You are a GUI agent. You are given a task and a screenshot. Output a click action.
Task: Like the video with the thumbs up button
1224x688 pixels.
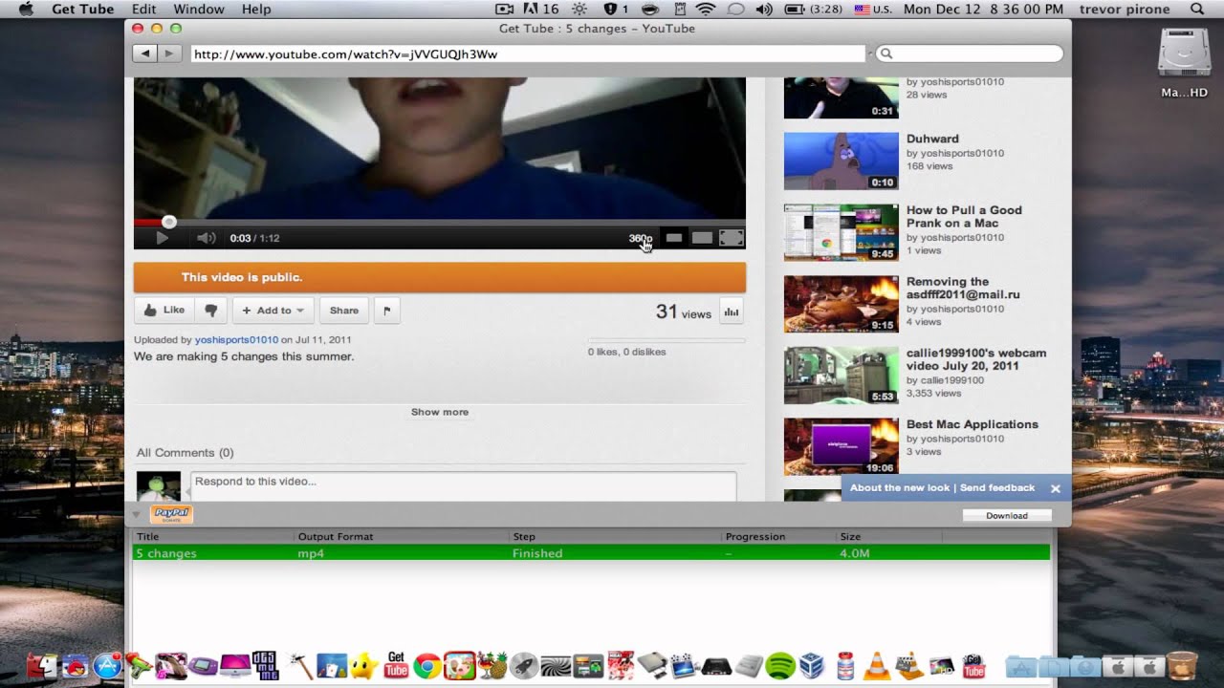(164, 311)
